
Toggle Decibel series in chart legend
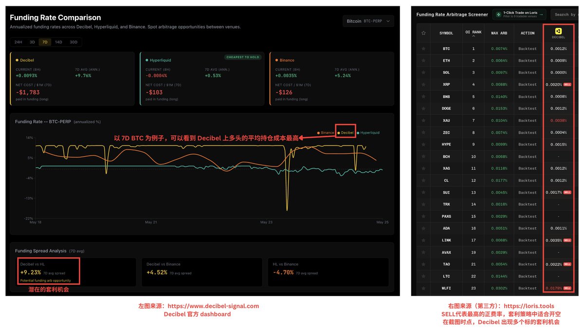click(346, 132)
